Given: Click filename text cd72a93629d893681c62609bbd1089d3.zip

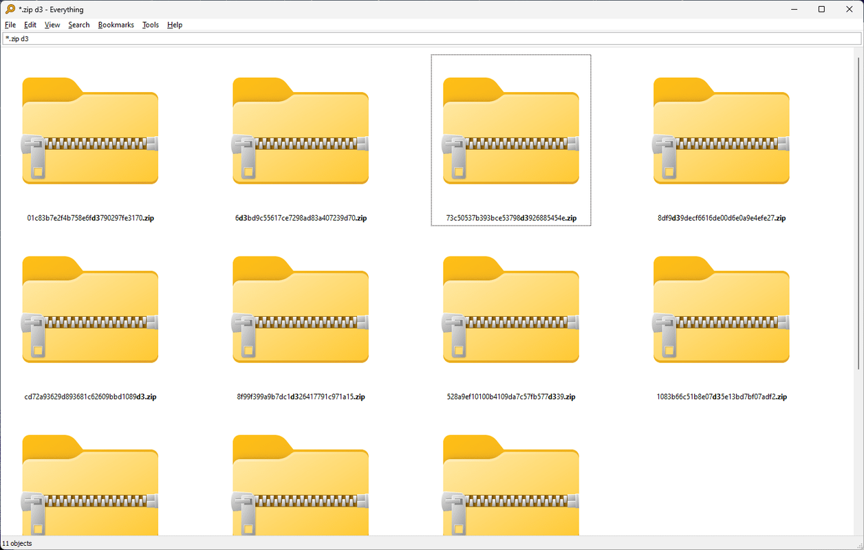Looking at the screenshot, I should tap(90, 397).
